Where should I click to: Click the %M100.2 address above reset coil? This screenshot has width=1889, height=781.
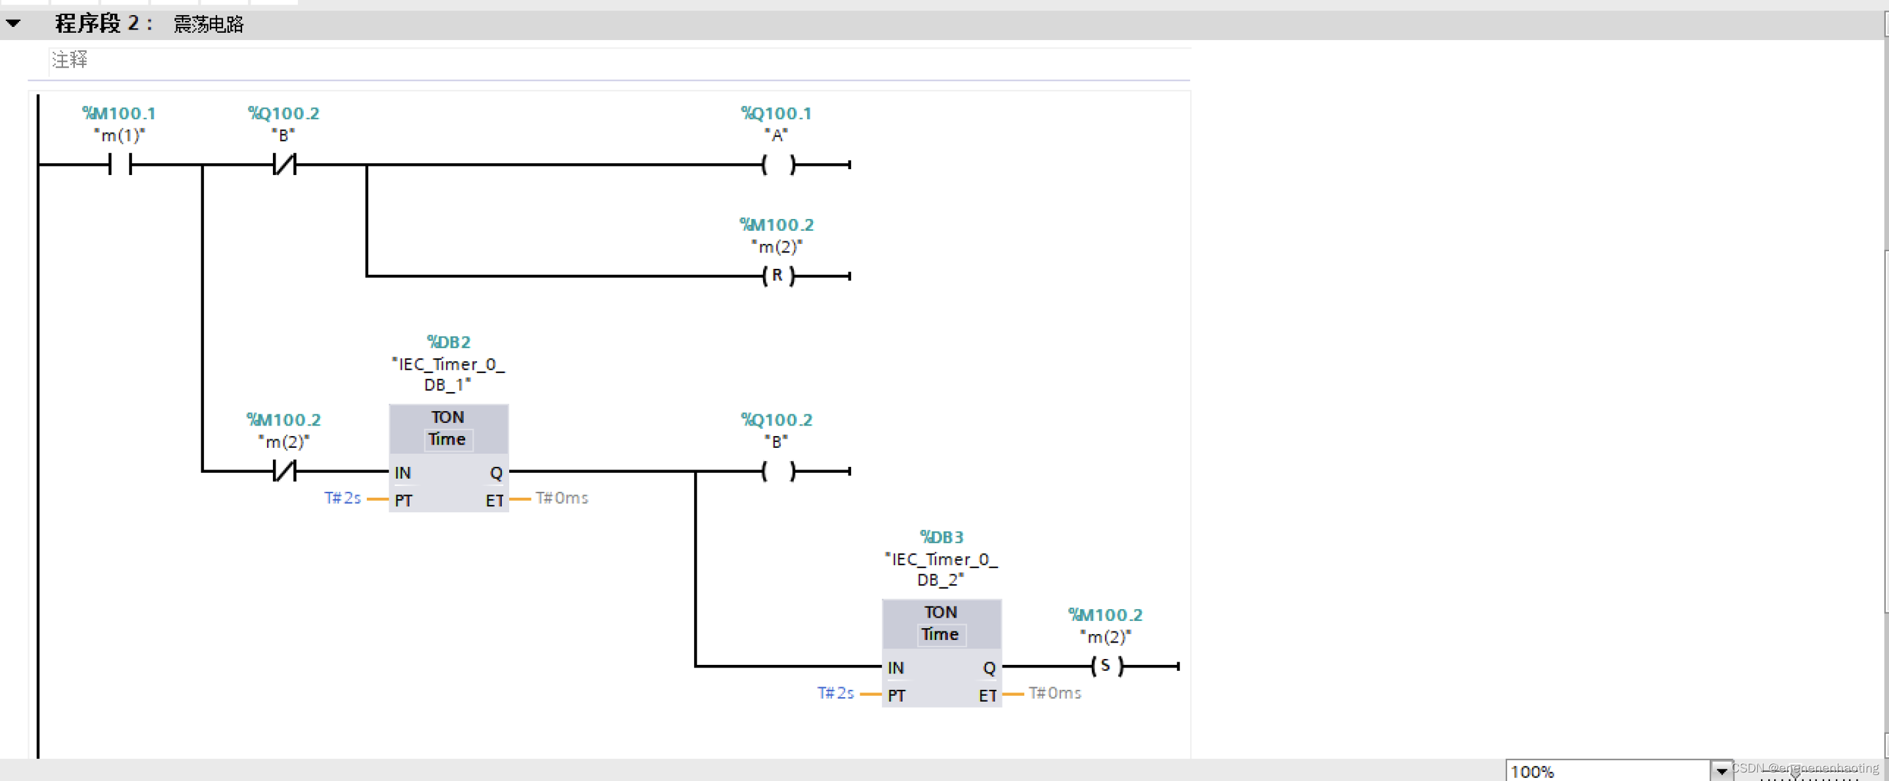pyautogui.click(x=777, y=225)
